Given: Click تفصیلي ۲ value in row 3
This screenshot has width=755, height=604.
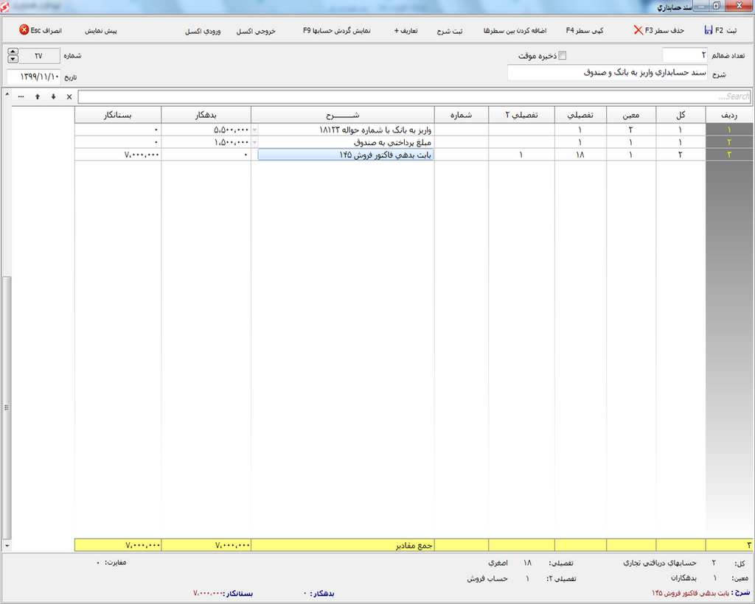Looking at the screenshot, I should pos(521,155).
